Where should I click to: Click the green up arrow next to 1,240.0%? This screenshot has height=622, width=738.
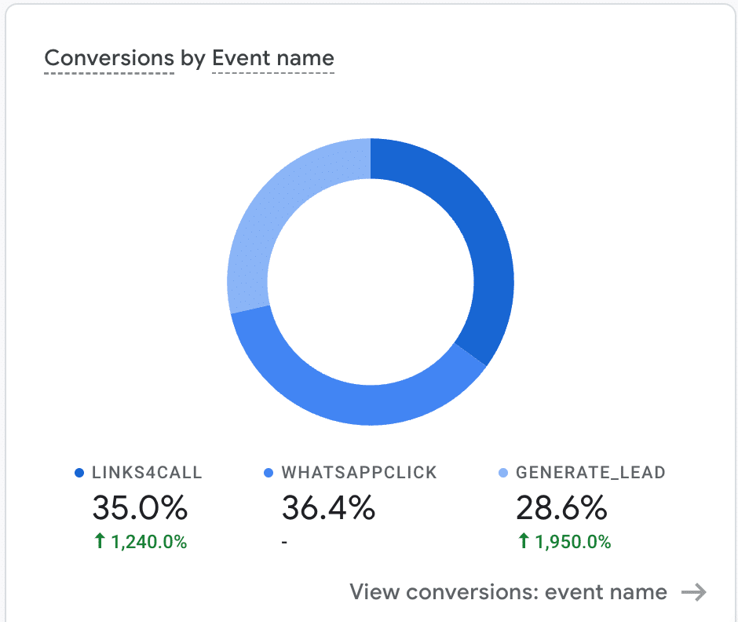(x=100, y=541)
